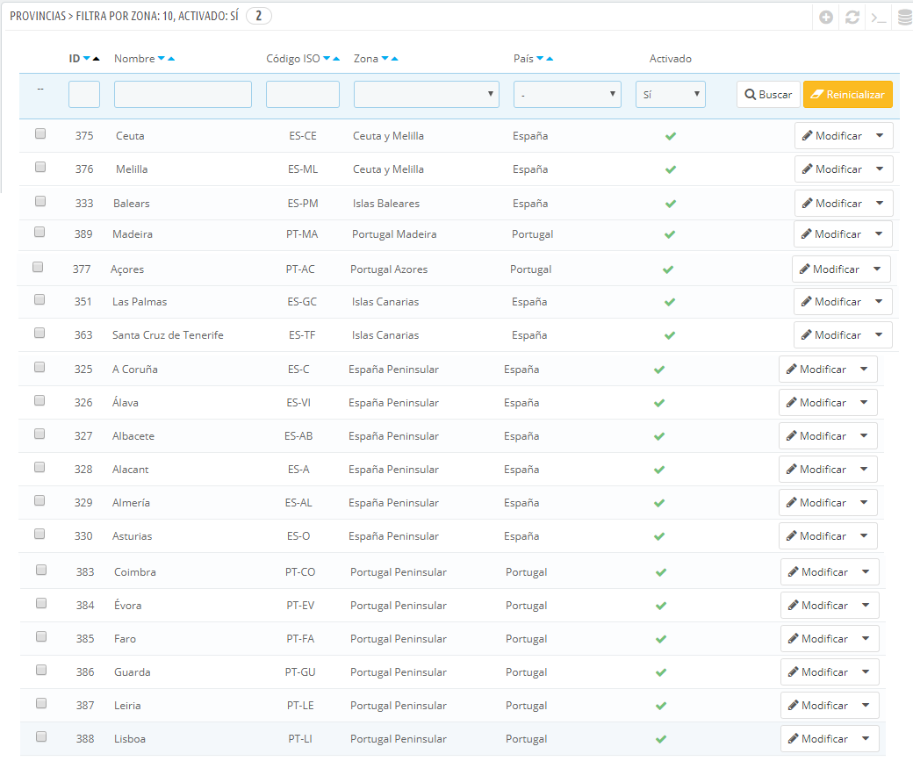Open the Activado filter dropdown showing Sí

click(670, 95)
